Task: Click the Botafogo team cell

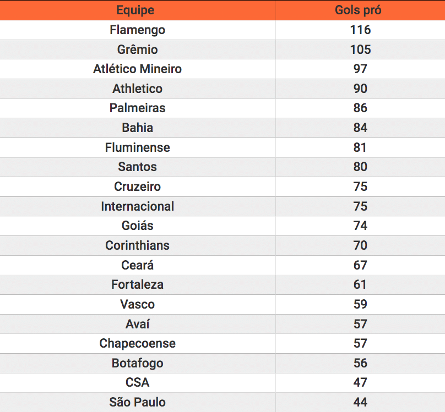Action: [137, 363]
